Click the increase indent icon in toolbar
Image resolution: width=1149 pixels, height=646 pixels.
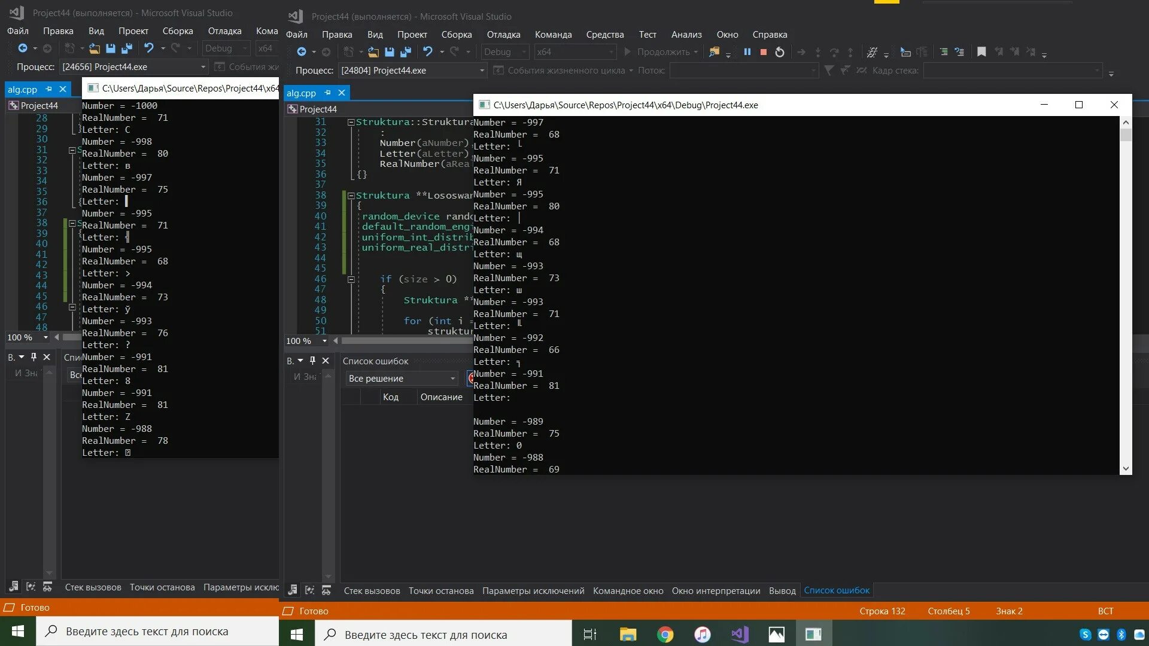[x=943, y=52]
